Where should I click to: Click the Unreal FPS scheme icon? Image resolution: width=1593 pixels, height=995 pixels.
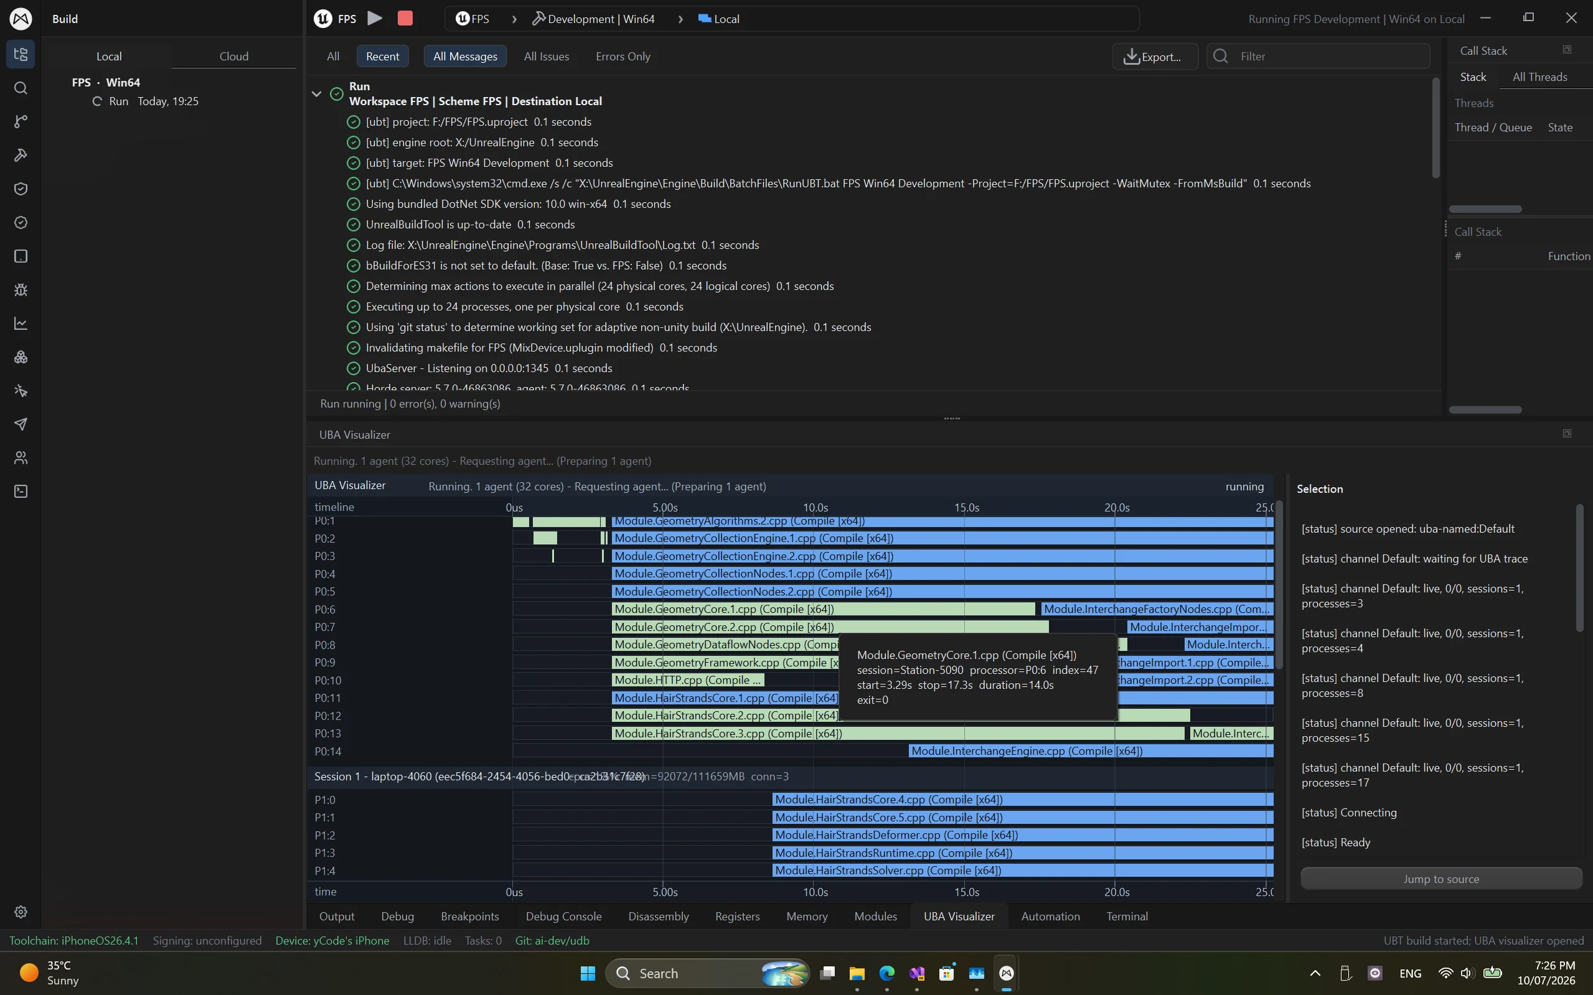[322, 19]
